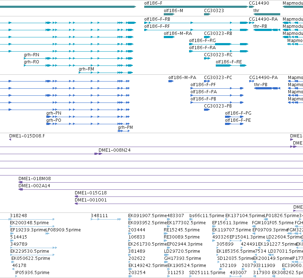The image size is (303, 278).
Task: Open EST label 483307
Action: (176, 216)
